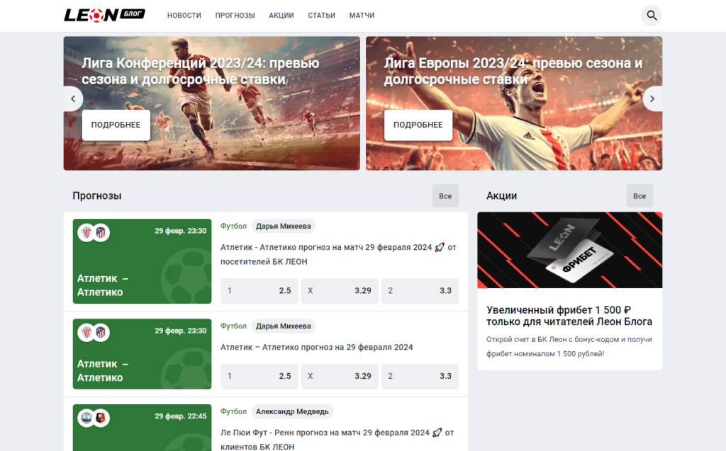Select odds 1 at 2.5 in first forecast
726x451 pixels.
(259, 290)
